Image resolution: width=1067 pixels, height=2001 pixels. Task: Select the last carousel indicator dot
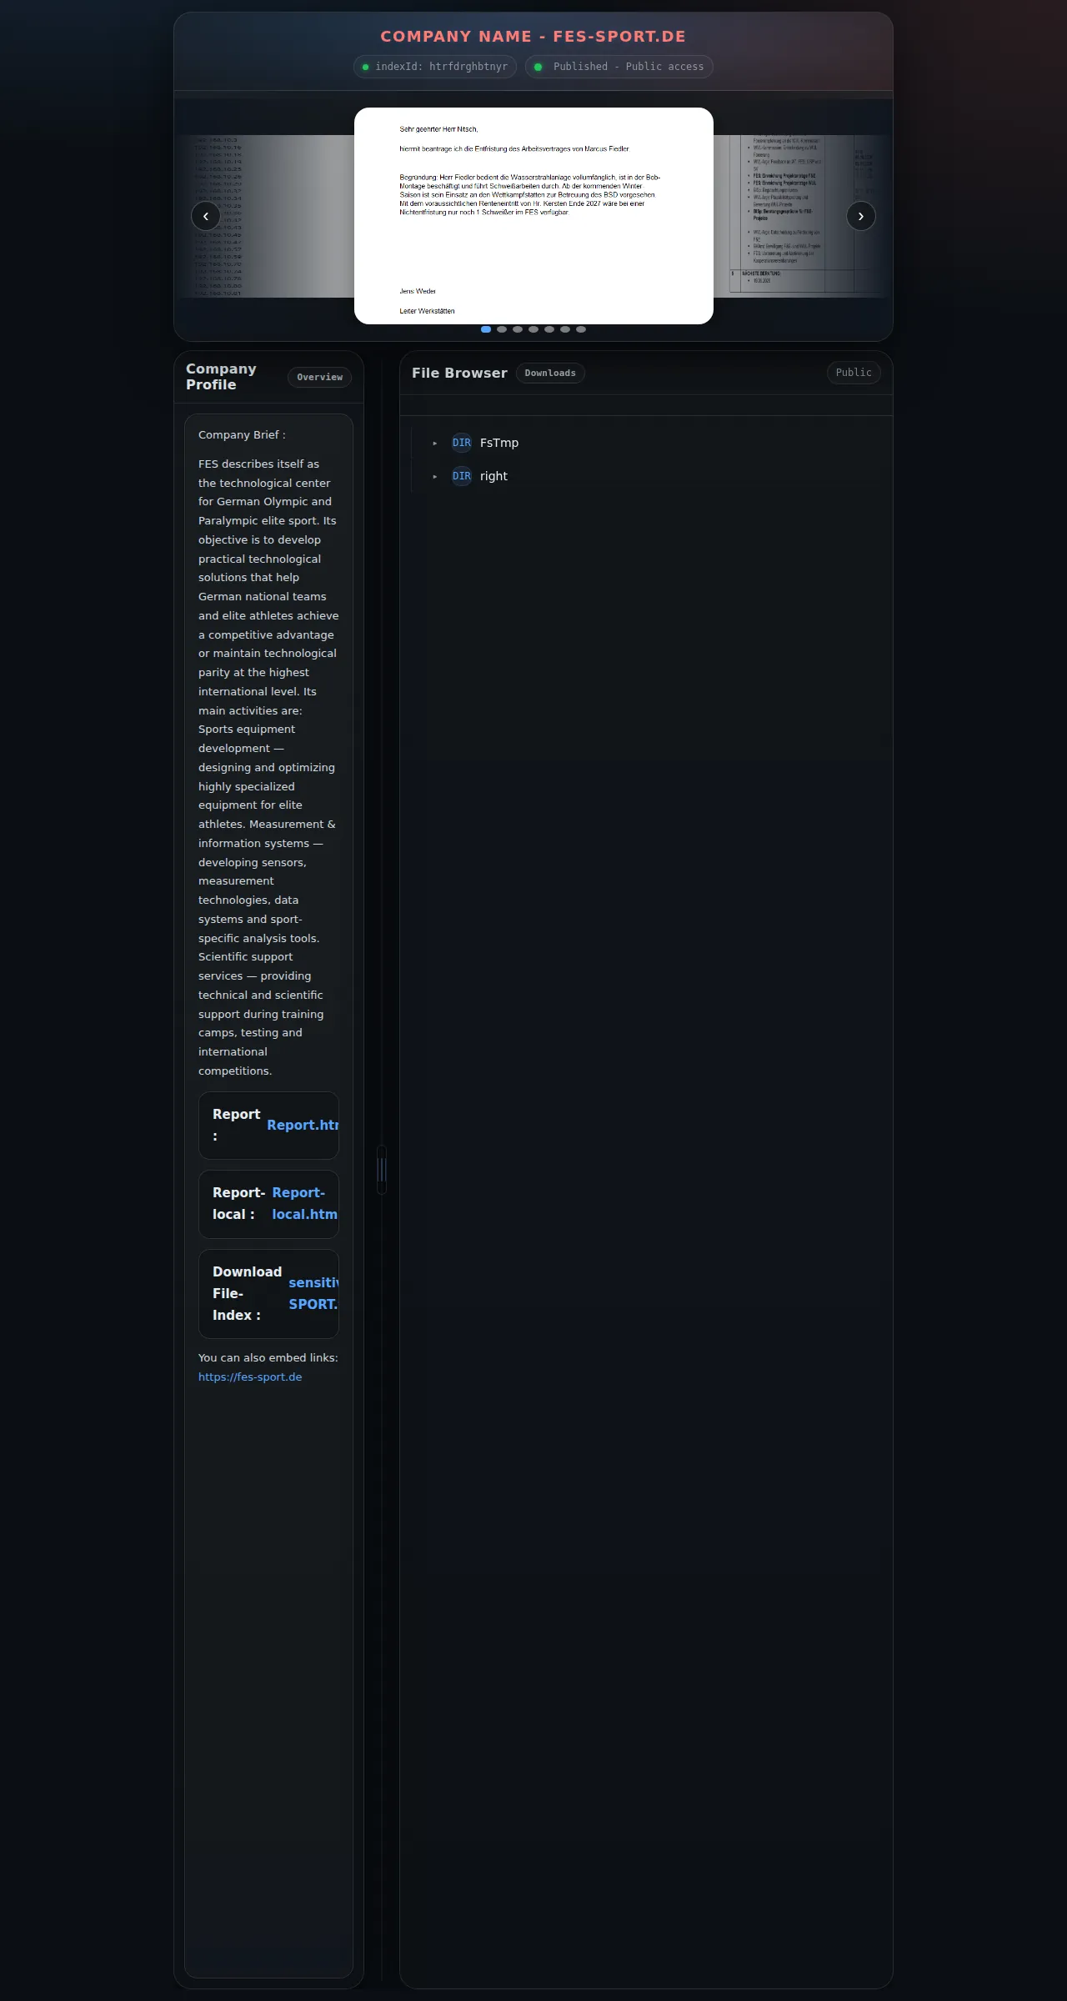coord(581,329)
